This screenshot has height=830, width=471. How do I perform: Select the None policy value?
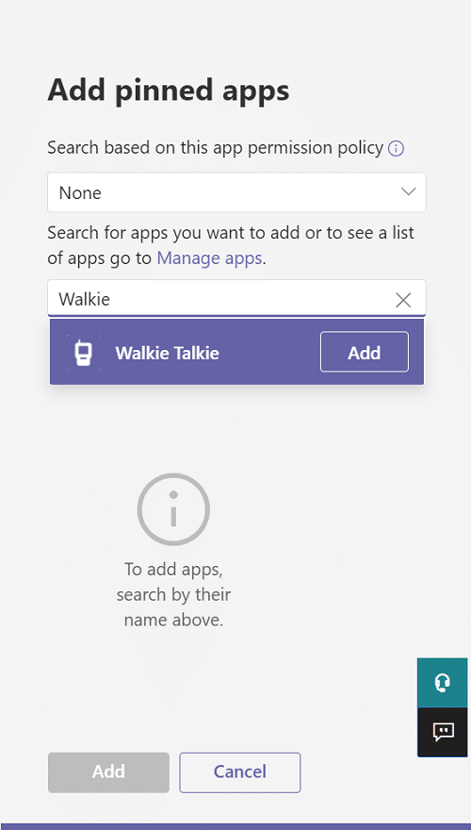pos(80,192)
